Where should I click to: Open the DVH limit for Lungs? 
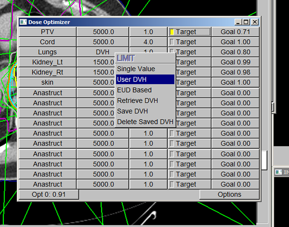pos(102,52)
